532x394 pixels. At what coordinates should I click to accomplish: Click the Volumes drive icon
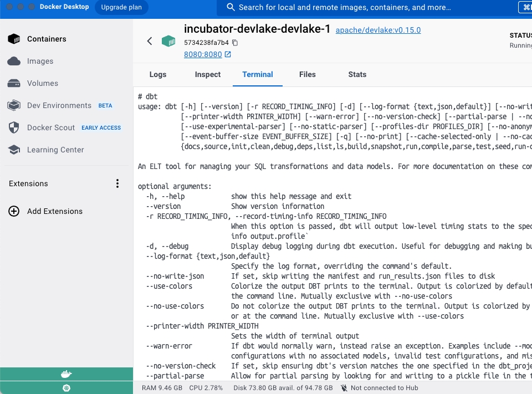(x=14, y=83)
